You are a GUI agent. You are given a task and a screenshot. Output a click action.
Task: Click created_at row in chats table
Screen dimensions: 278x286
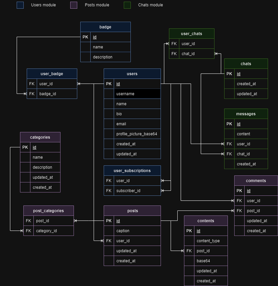[x=246, y=84]
